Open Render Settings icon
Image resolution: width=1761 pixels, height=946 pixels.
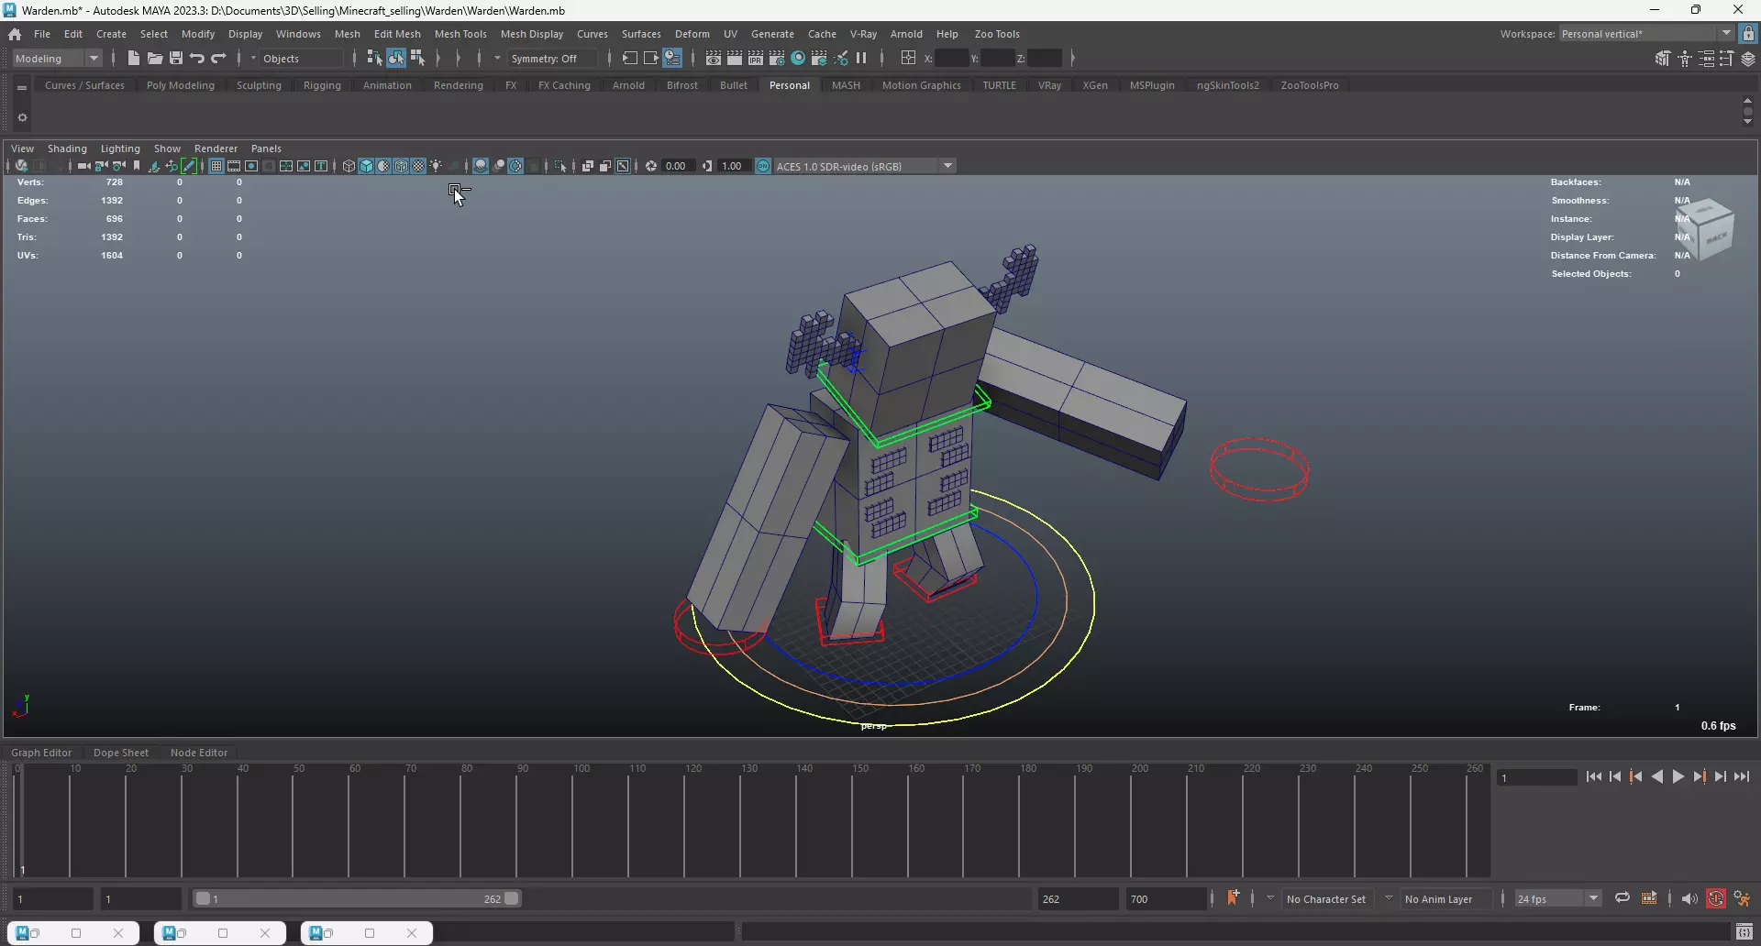pyautogui.click(x=777, y=58)
